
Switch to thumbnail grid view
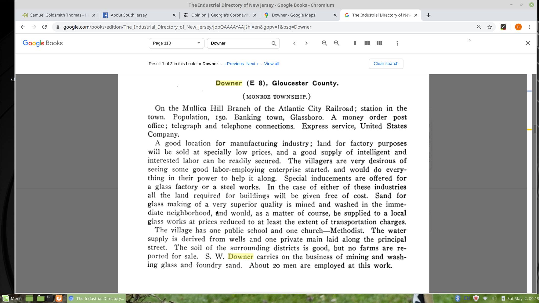click(379, 43)
